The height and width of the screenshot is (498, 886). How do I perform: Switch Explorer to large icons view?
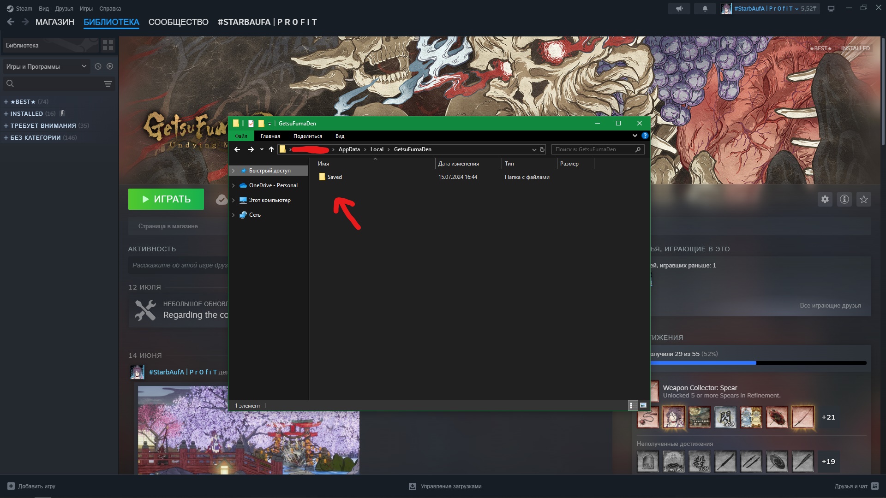coord(643,405)
